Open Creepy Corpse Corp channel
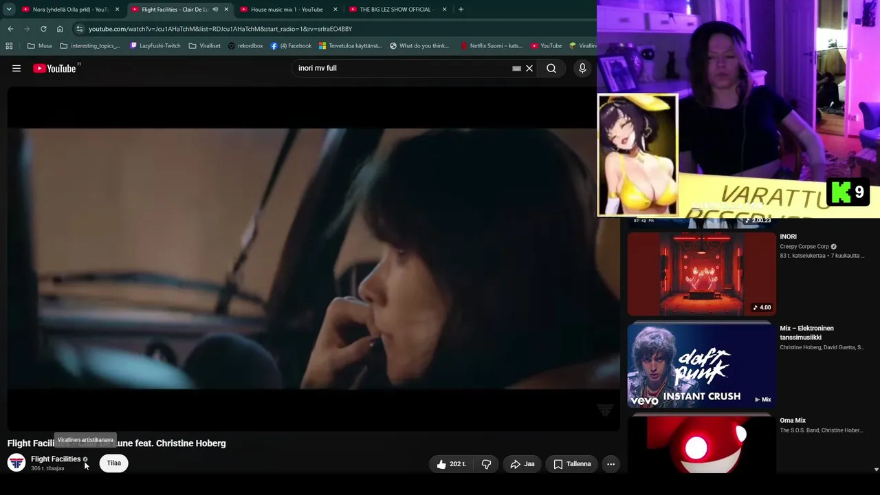Screen dimensions: 880x495 point(804,246)
